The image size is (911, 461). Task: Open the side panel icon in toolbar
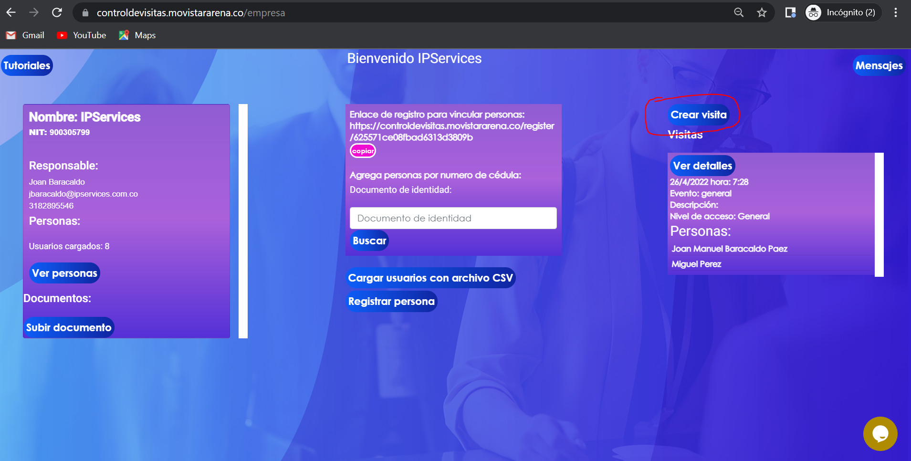[790, 12]
